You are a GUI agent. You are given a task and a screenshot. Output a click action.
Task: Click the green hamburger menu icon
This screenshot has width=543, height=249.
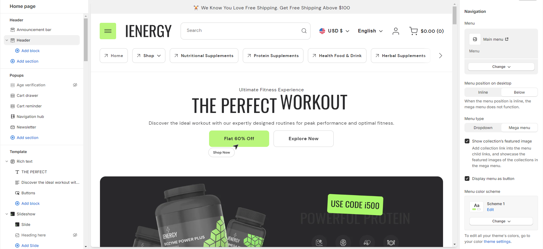(x=108, y=31)
